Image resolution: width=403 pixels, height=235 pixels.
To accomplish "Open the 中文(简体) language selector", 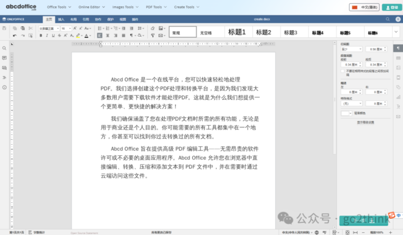I will [364, 7].
